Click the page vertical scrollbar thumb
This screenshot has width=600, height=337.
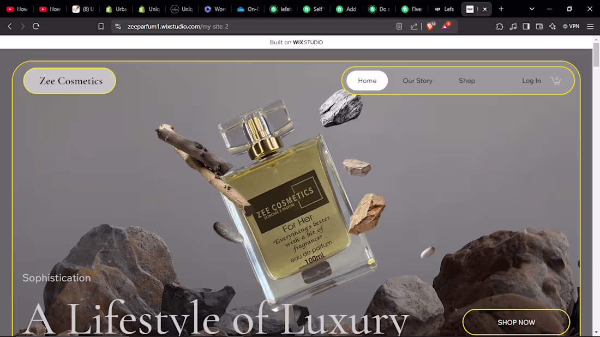click(596, 55)
